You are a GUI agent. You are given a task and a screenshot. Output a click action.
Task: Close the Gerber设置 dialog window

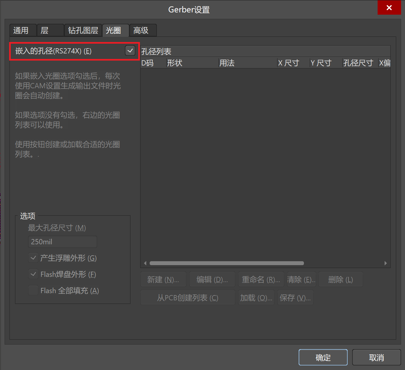tap(389, 8)
